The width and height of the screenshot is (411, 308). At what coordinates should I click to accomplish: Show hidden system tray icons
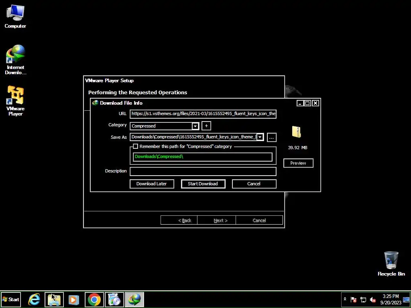tap(345, 299)
